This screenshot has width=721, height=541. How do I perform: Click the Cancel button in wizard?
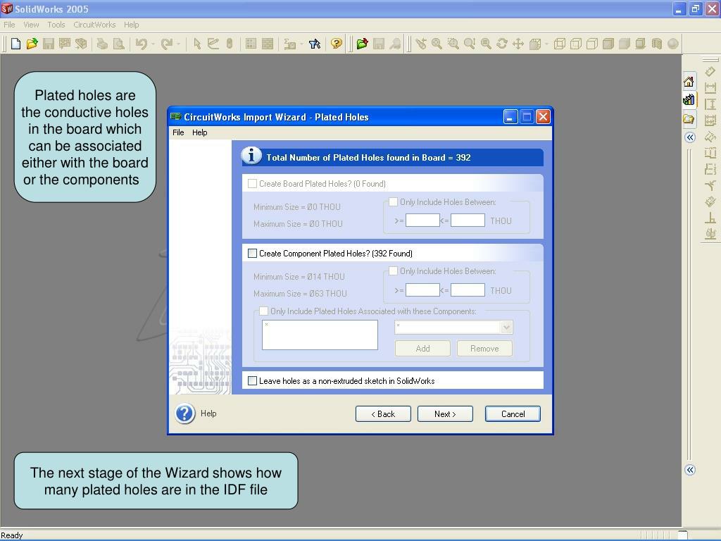[513, 414]
